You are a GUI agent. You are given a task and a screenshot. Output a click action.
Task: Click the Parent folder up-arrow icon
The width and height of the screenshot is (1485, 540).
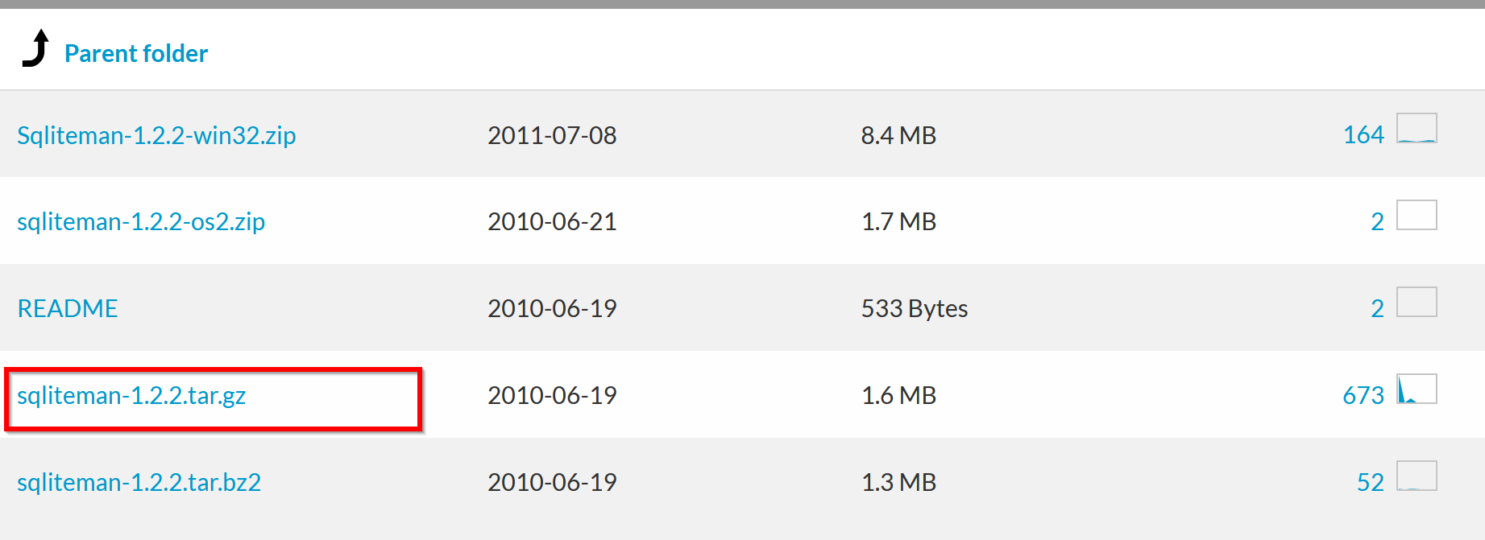(35, 48)
